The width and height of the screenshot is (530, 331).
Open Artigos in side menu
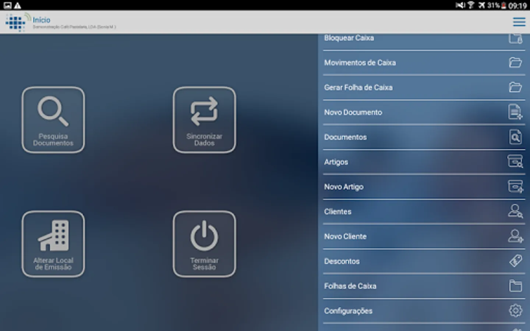pyautogui.click(x=424, y=162)
